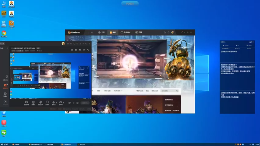Switch to the WeGame store tab with bag icon

point(113,32)
